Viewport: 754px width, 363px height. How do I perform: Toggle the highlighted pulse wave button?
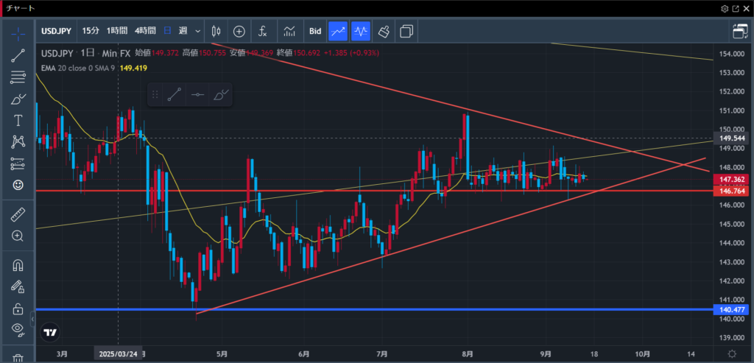[x=361, y=31]
